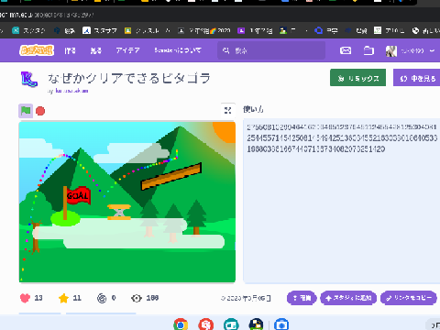Open the Scratchについて (About) menu item

tap(178, 50)
